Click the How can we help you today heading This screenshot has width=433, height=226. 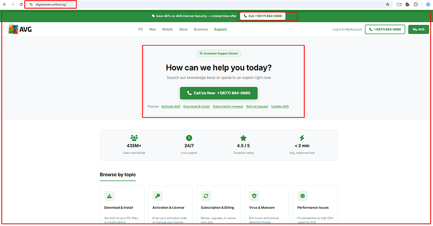coord(219,68)
